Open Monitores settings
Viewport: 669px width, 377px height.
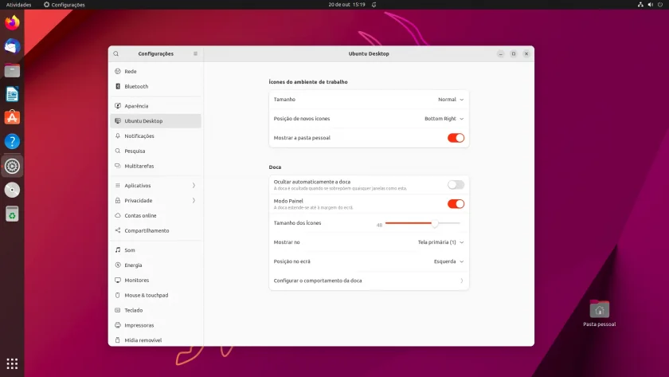(x=156, y=280)
